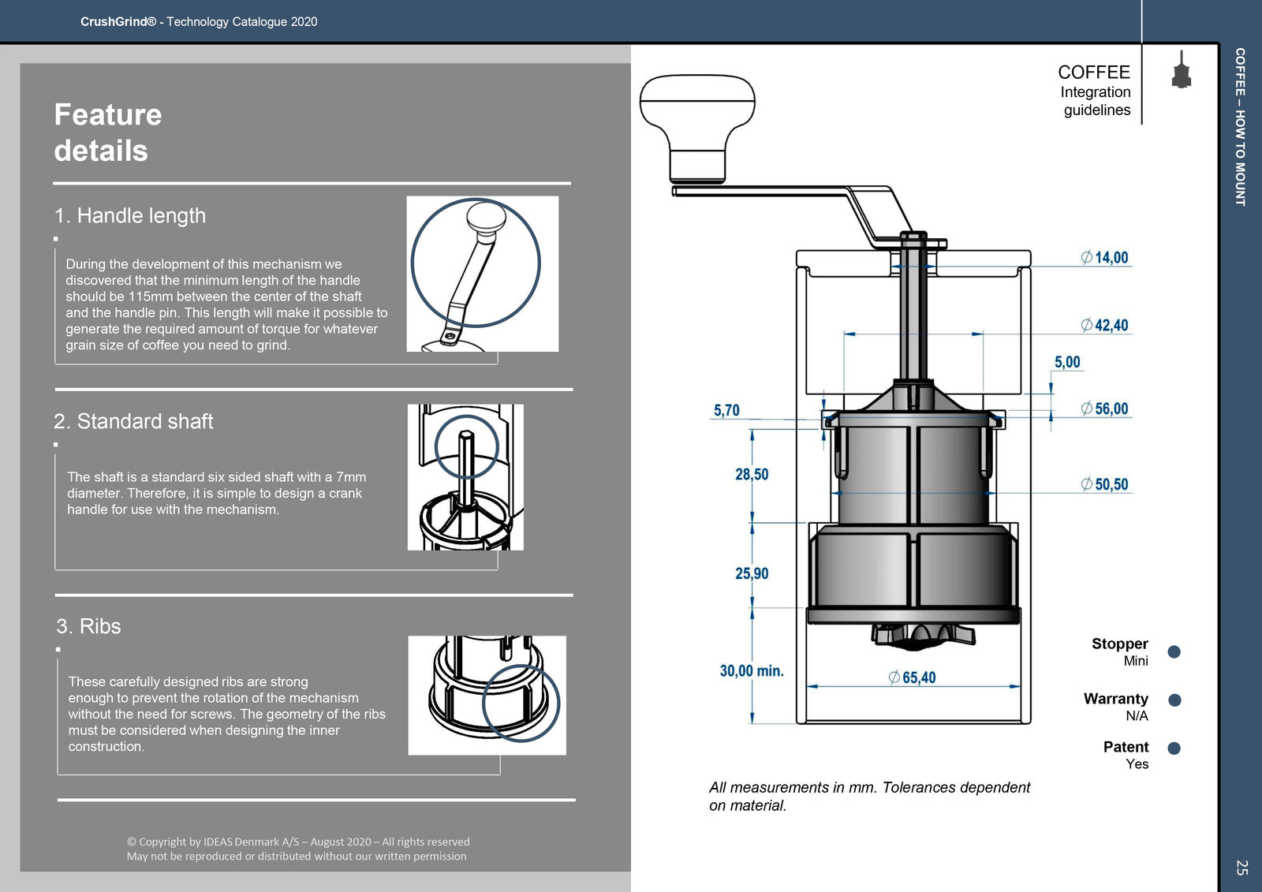Click the vertical 'COFFEE – HOW TO MOUNT' label
1262x892 pixels.
point(1240,127)
